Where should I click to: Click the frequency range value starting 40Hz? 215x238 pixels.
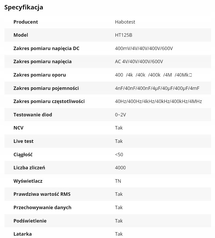158,101
